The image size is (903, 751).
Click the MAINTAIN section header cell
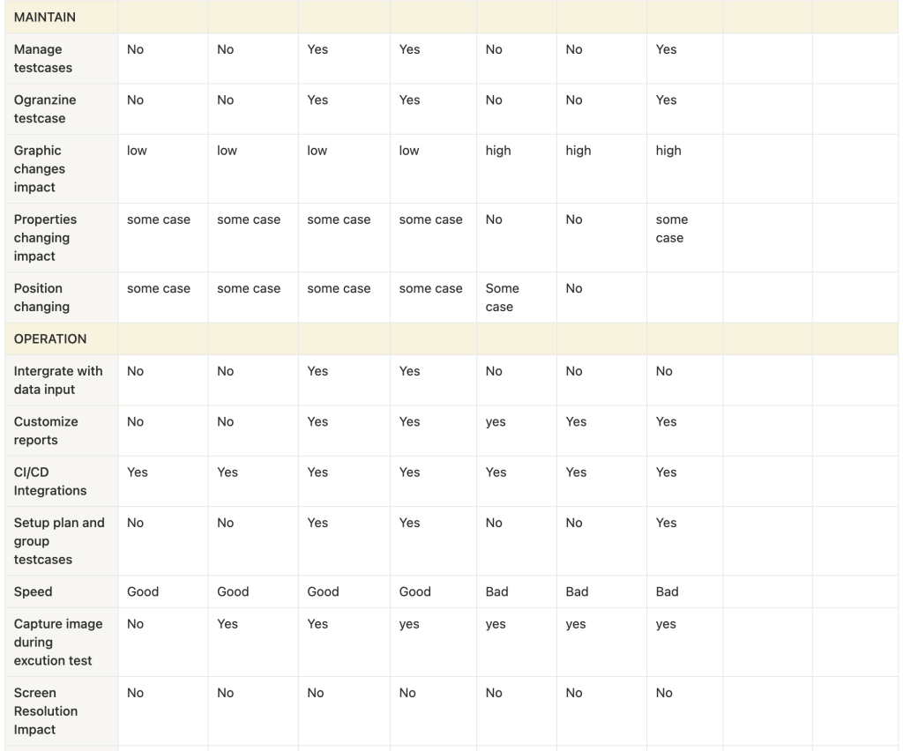[45, 17]
